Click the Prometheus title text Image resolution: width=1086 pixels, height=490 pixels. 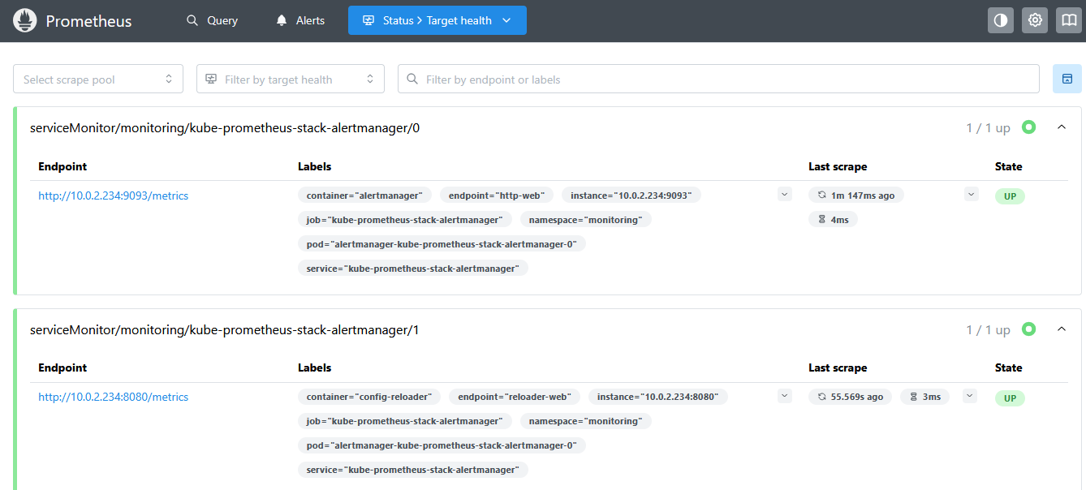pyautogui.click(x=88, y=21)
